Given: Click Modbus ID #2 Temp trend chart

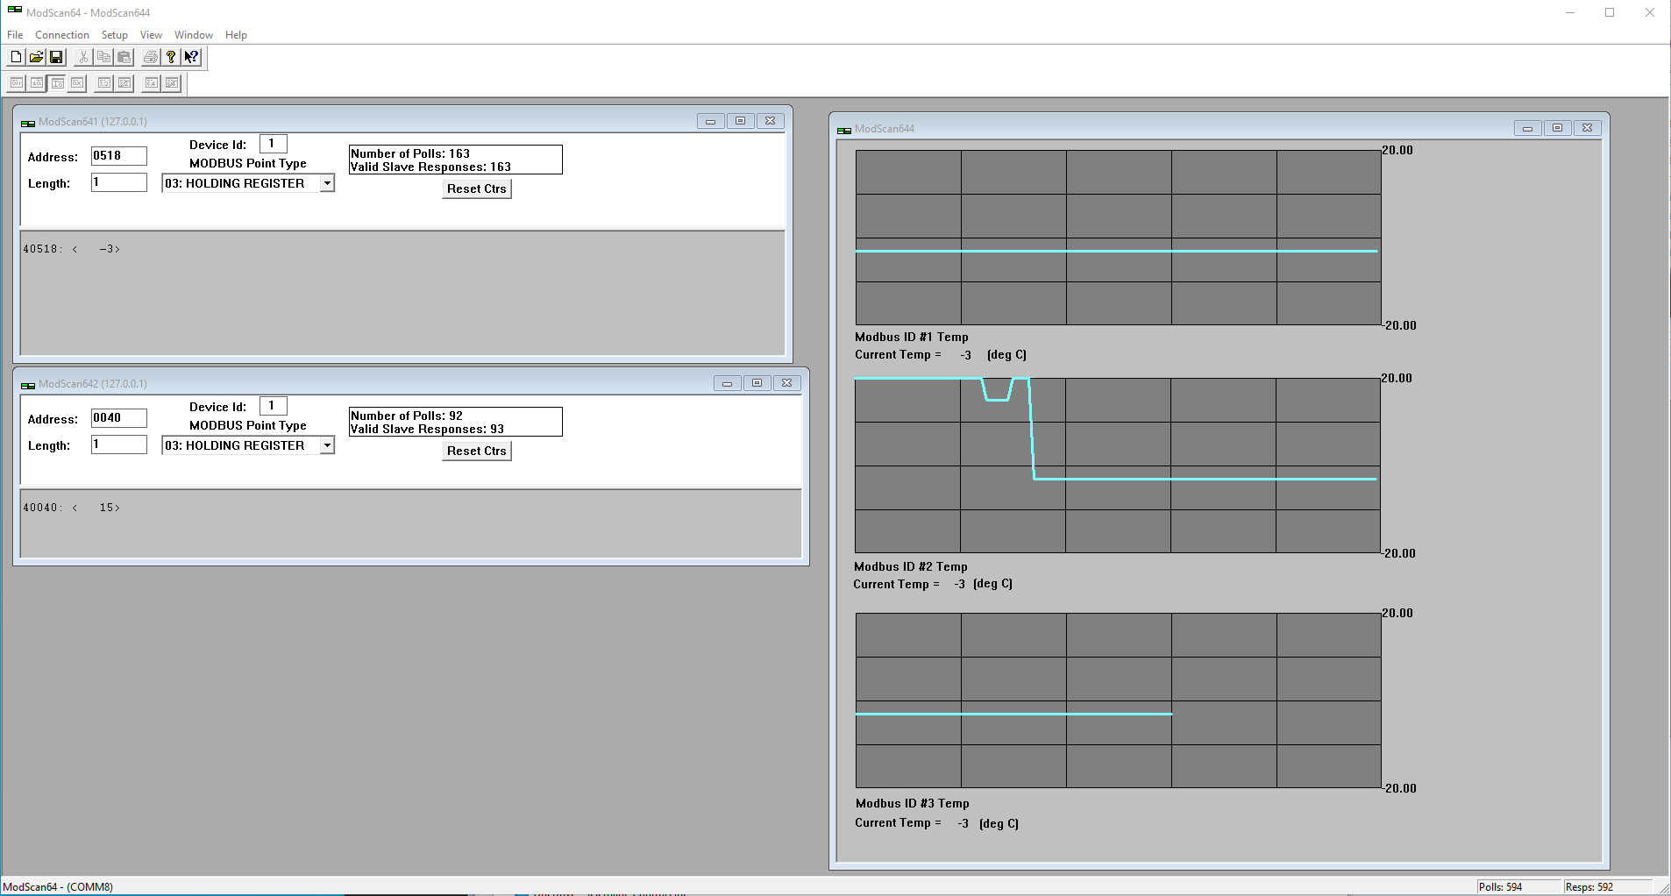Looking at the screenshot, I should click(x=1118, y=466).
